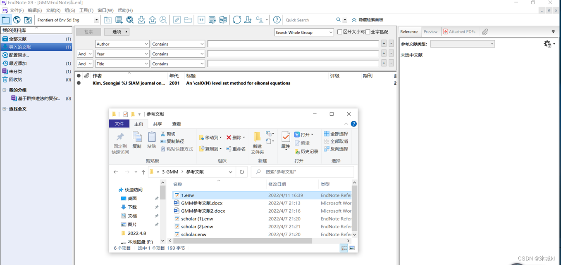Select 回收站 trash group
Image resolution: width=561 pixels, height=265 pixels.
(36, 80)
